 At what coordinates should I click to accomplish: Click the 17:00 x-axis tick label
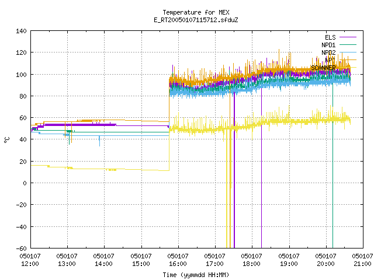[x=214, y=264]
